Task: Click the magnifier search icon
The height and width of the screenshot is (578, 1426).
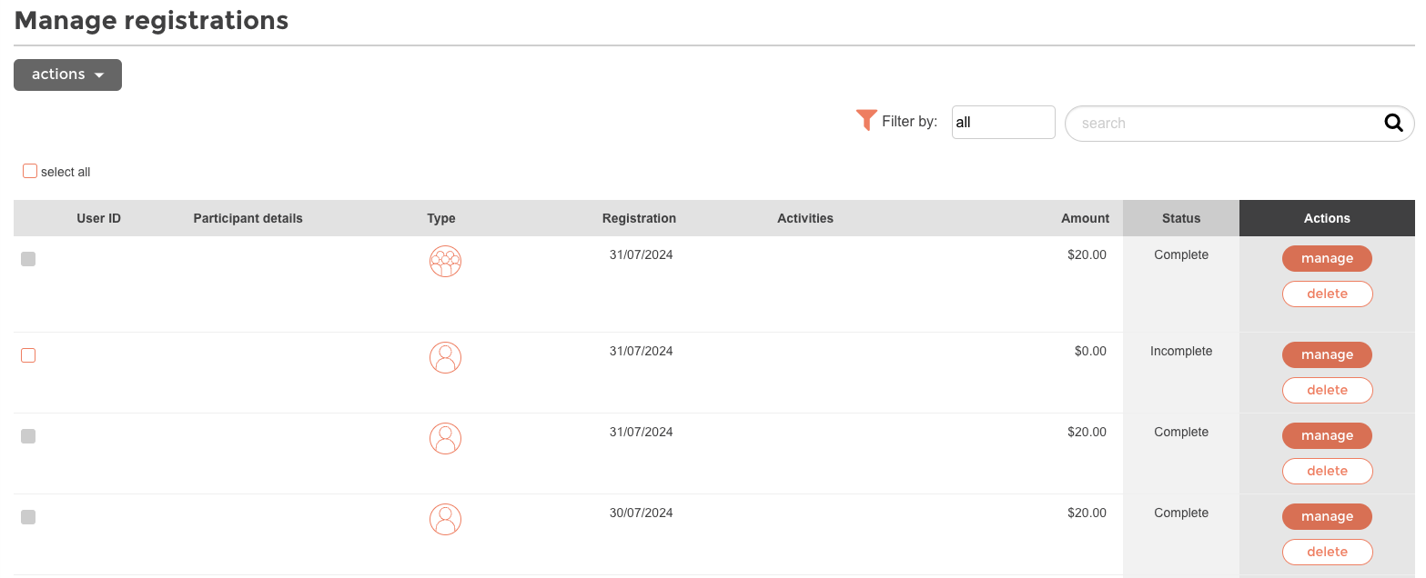Action: click(1393, 123)
